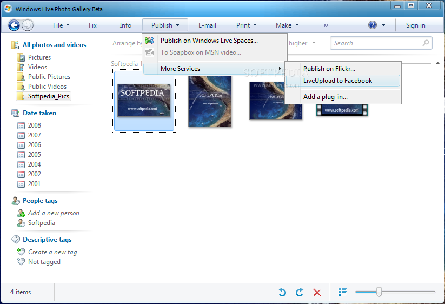Filter by year 2002
Screen dimensions: 445x304
(35, 174)
